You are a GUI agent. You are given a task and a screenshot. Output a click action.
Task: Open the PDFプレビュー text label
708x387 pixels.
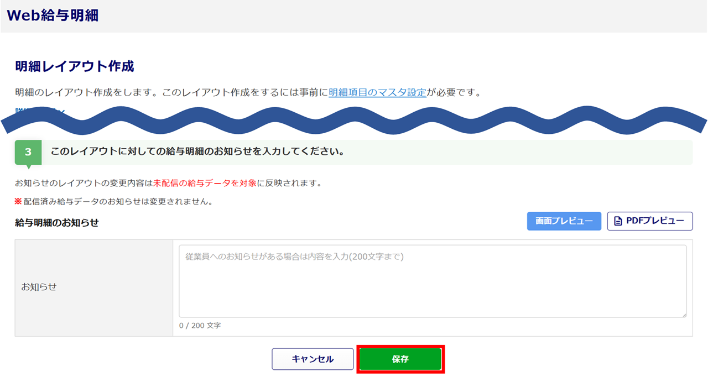click(655, 221)
